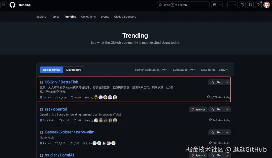
Task: Open the GitHub Sponsors tab
Action: coord(125,17)
